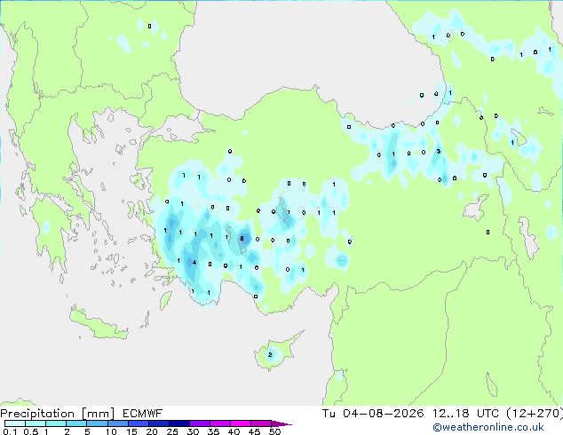Select the 35–40 mm legend color swatch
Image resolution: width=563 pixels, height=435 pixels.
[x=219, y=423]
